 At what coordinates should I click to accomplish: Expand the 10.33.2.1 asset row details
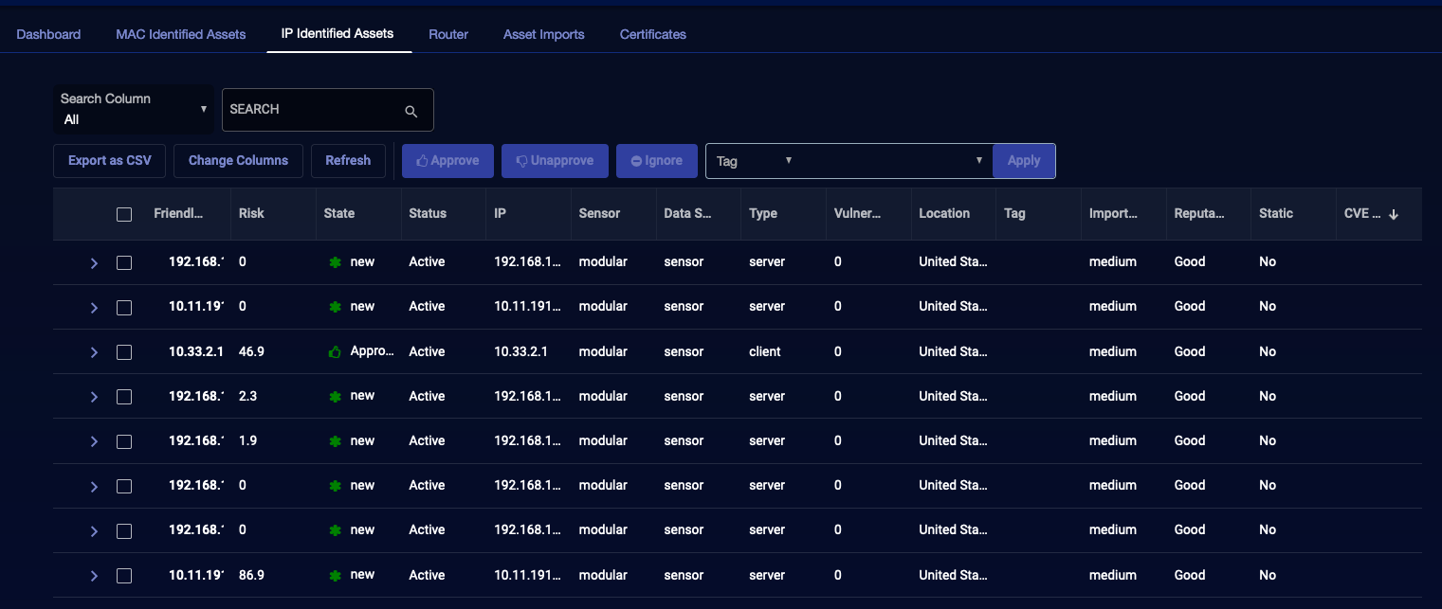[x=94, y=352]
